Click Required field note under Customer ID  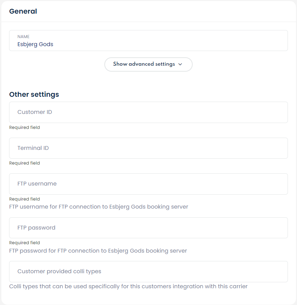point(24,128)
